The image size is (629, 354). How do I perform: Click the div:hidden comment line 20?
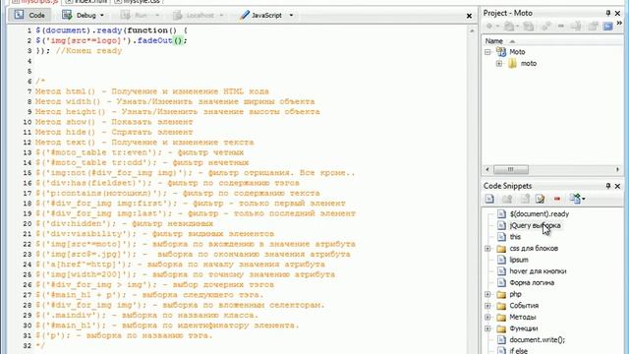[x=124, y=223]
